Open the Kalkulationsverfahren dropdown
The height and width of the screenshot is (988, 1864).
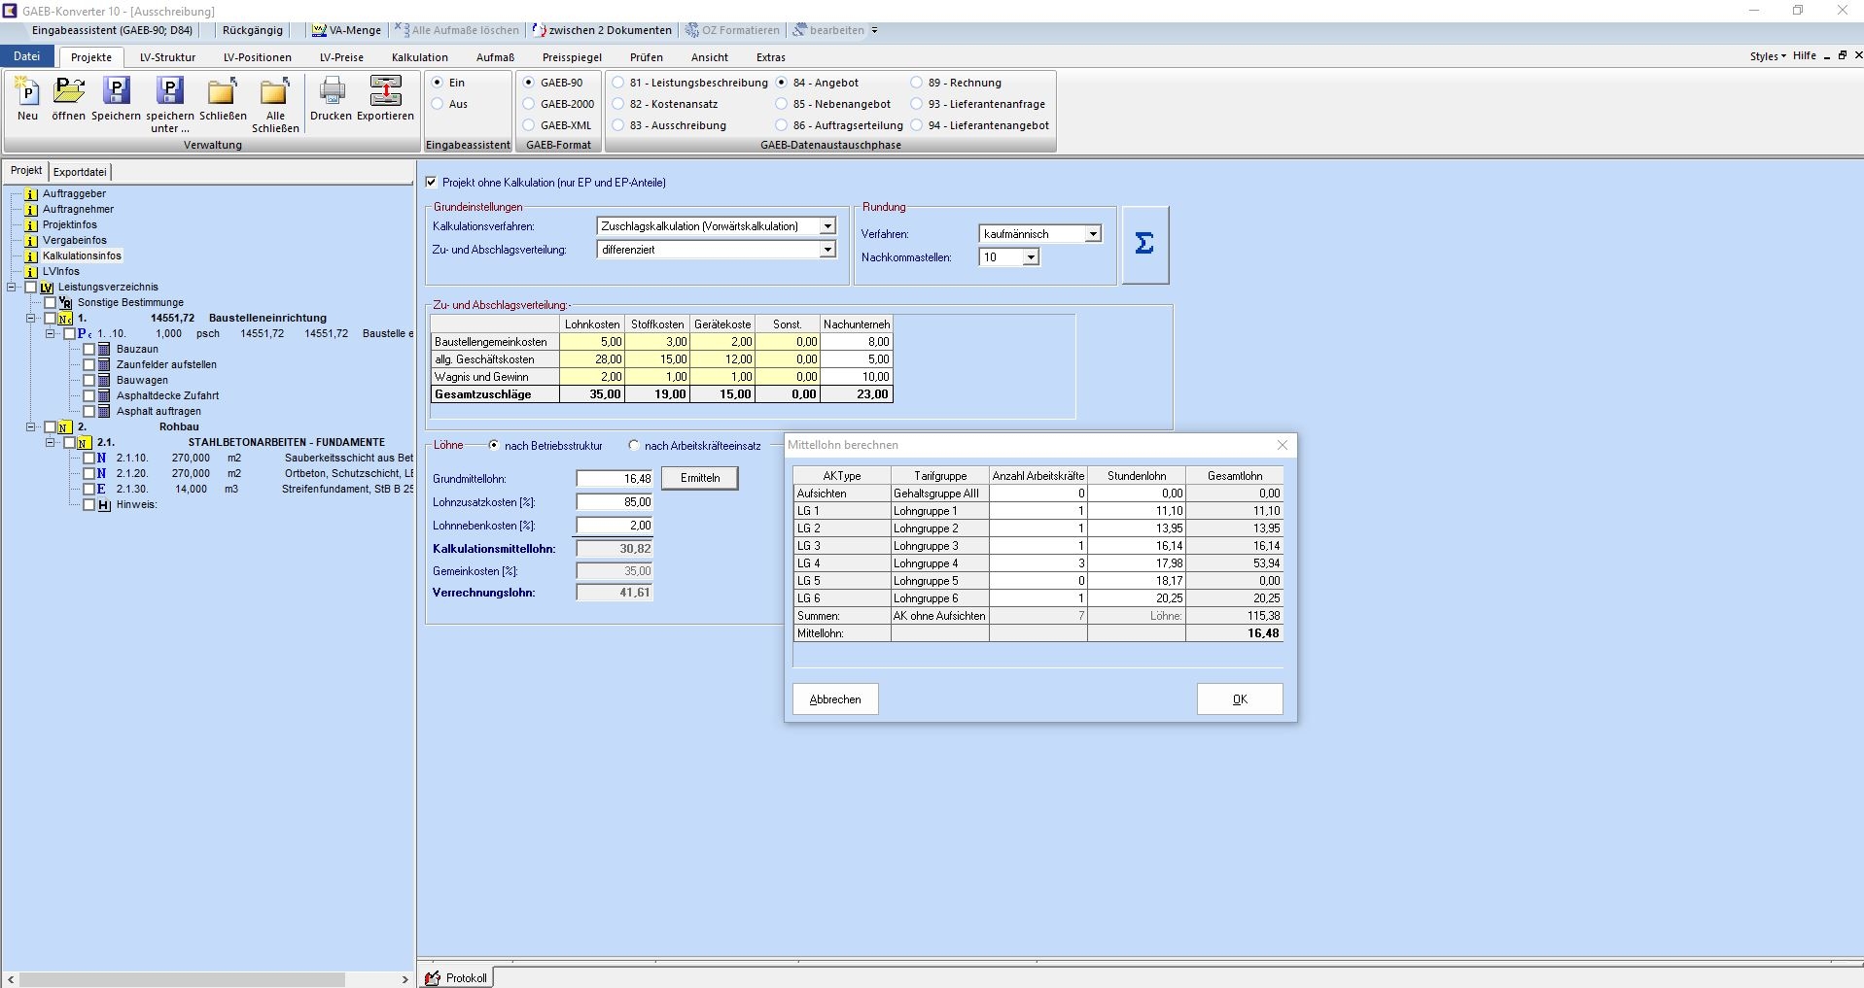tap(826, 226)
